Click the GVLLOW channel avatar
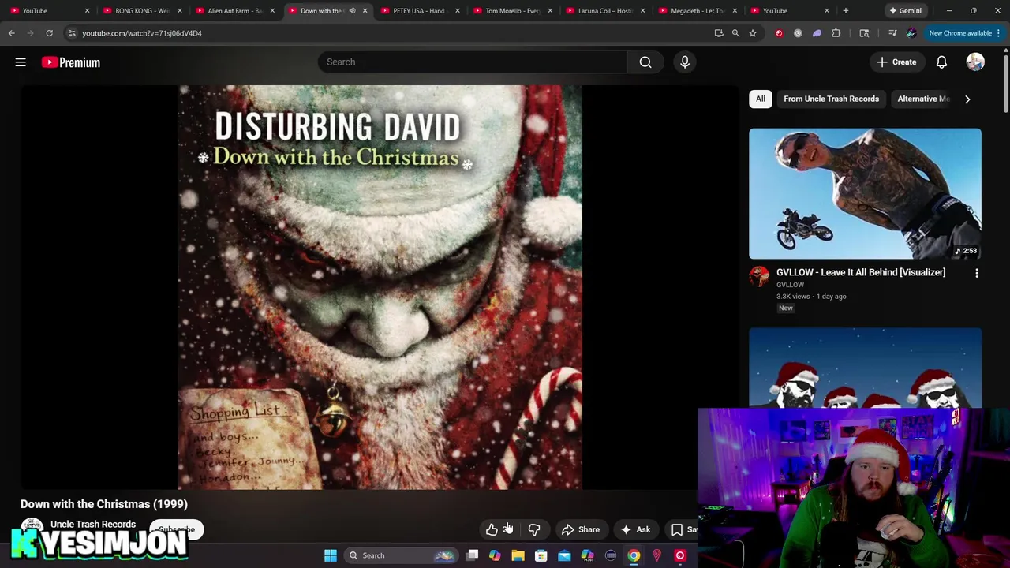The width and height of the screenshot is (1010, 568). (x=759, y=275)
